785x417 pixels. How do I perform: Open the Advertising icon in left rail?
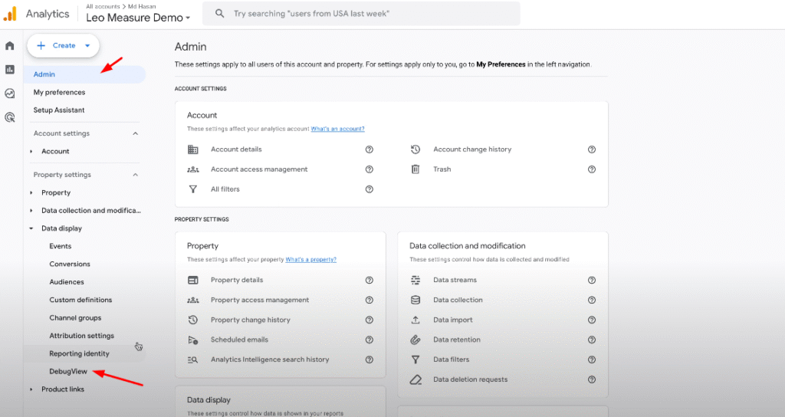9,117
